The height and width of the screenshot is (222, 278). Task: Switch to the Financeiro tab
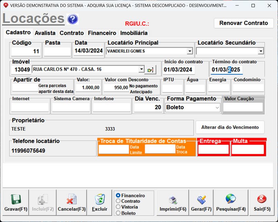coord(102,33)
